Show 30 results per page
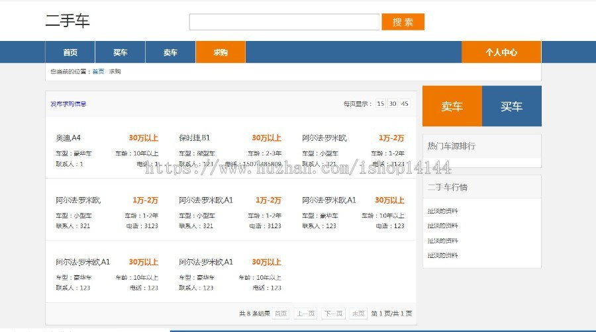Image resolution: width=596 pixels, height=332 pixels. (x=393, y=104)
